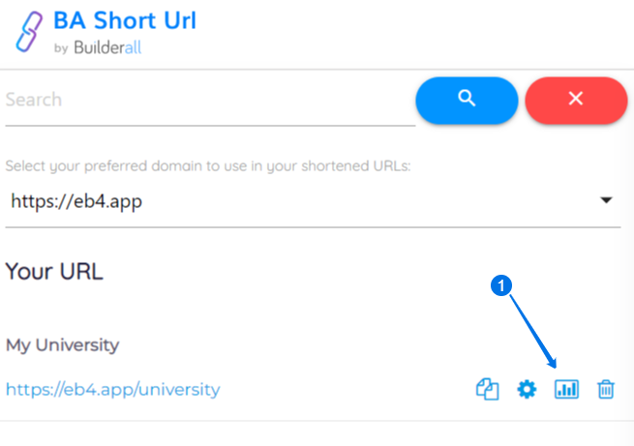The image size is (634, 446).
Task: Click the blue arrow pointing at statistics
Action: coord(533,331)
